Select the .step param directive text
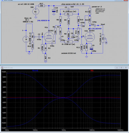Viewport: 129px width, 133px height. pos(72,4)
